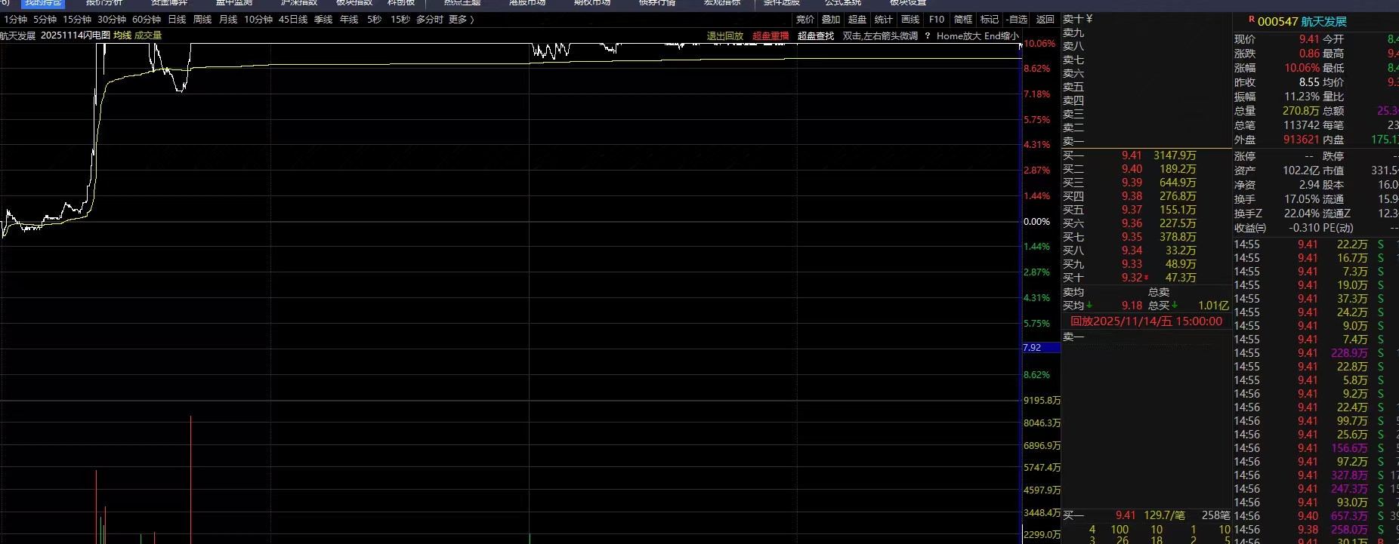Screen dimensions: 1399x544
Task: Switch to the 5秒 tick chart
Action: click(375, 20)
